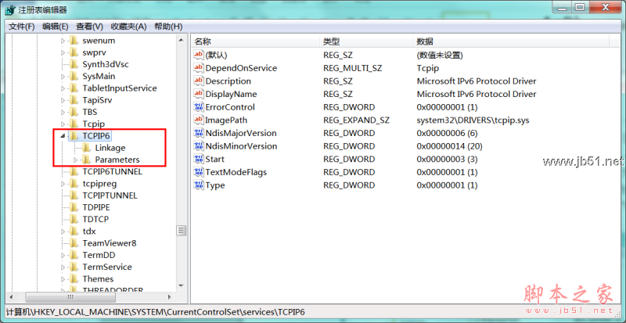
Task: Expand the Parameters subkey arrow
Action: point(75,160)
